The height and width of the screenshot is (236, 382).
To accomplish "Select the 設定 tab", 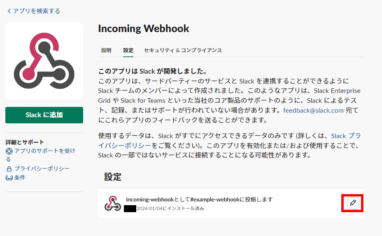I will click(x=128, y=50).
